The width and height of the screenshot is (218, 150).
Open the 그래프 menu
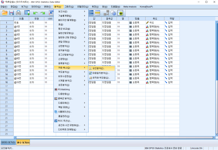pos(69,7)
